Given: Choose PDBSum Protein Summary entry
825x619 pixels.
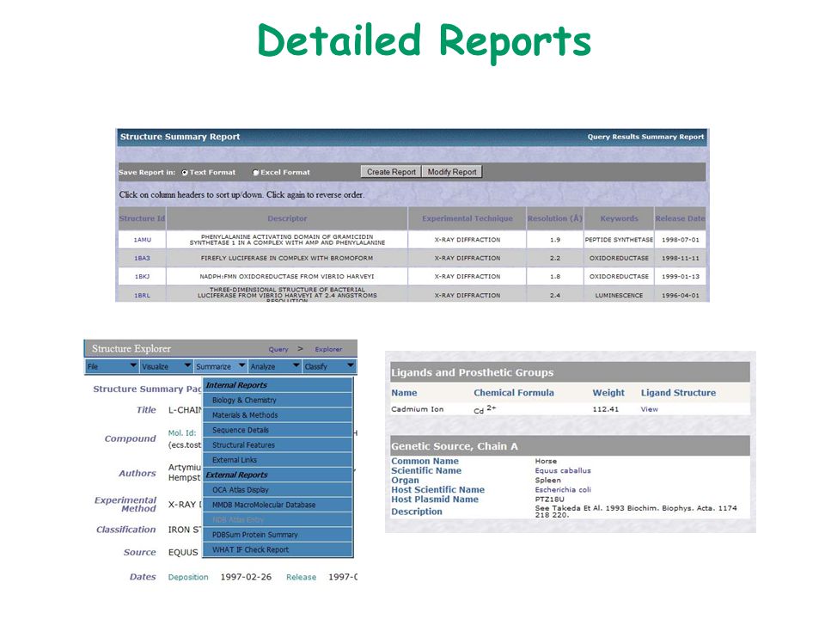Looking at the screenshot, I should pyautogui.click(x=278, y=535).
